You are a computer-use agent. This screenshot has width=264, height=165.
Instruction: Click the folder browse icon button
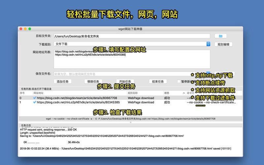(220, 36)
